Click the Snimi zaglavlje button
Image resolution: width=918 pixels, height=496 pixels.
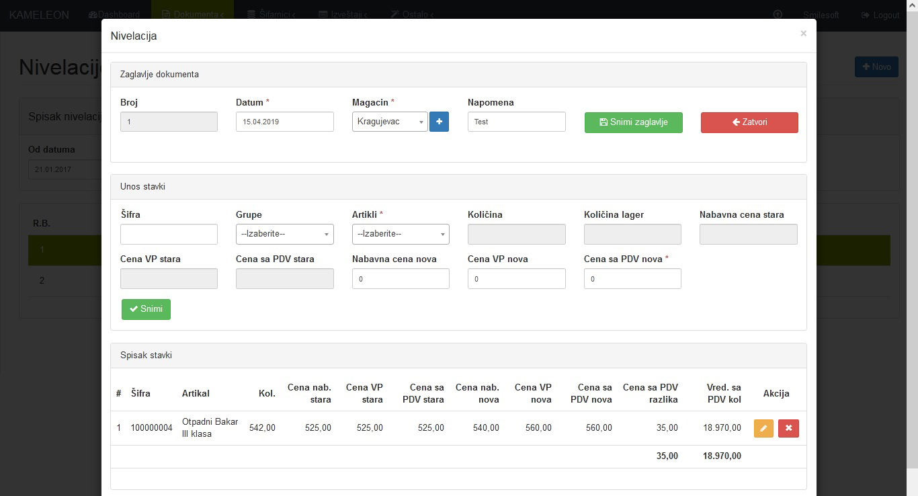[633, 122]
